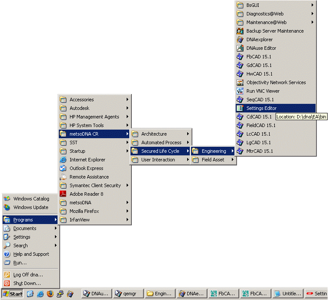Viewport: 328px width, 300px height.
Task: Open the Settings Editor icon
Action: click(x=240, y=108)
